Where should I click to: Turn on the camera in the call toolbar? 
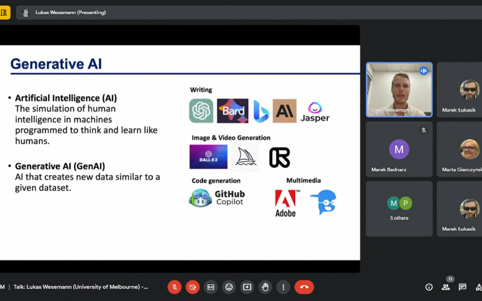(x=193, y=287)
